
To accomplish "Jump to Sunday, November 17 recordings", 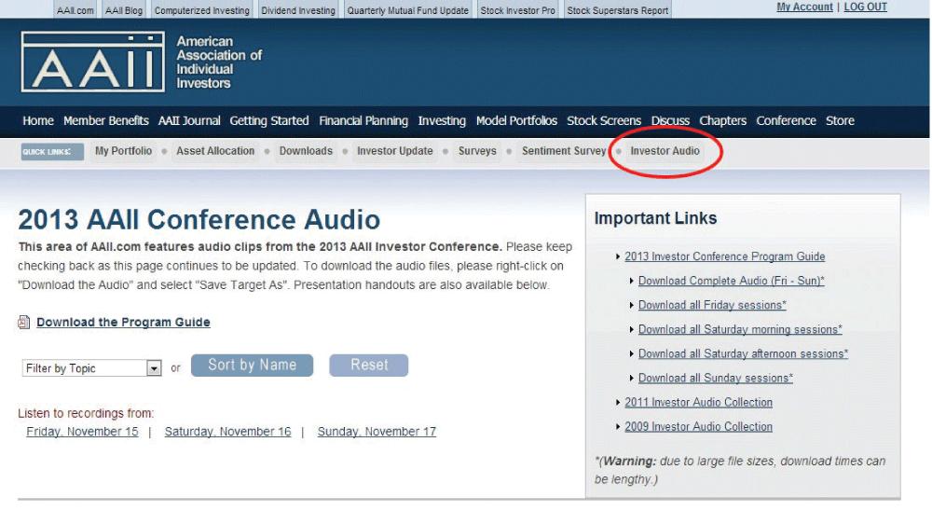I will [x=377, y=432].
